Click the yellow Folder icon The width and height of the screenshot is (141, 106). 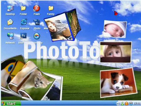[x=23, y=8]
